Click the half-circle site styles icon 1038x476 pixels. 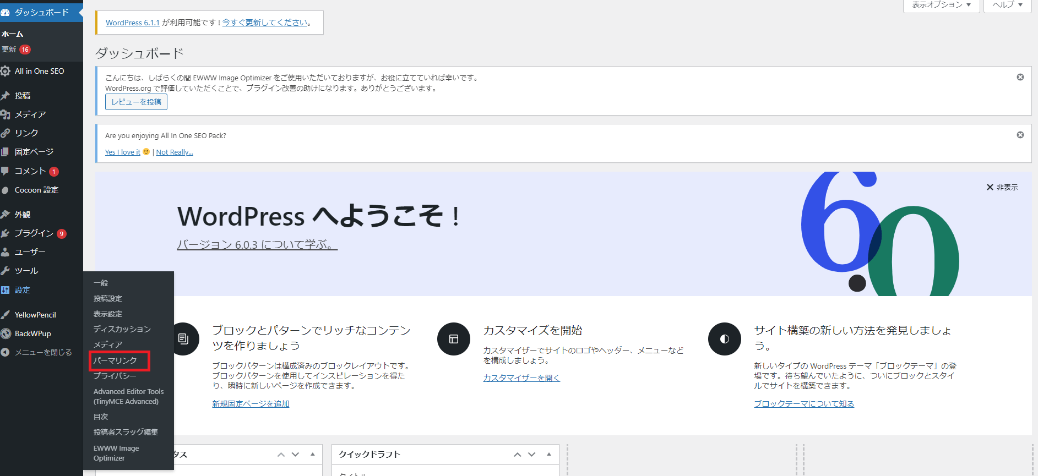[x=725, y=339]
